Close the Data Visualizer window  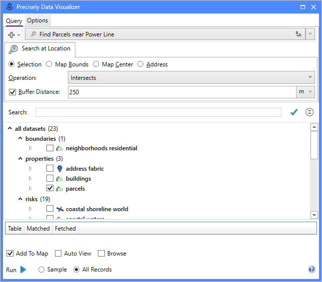[x=314, y=7]
